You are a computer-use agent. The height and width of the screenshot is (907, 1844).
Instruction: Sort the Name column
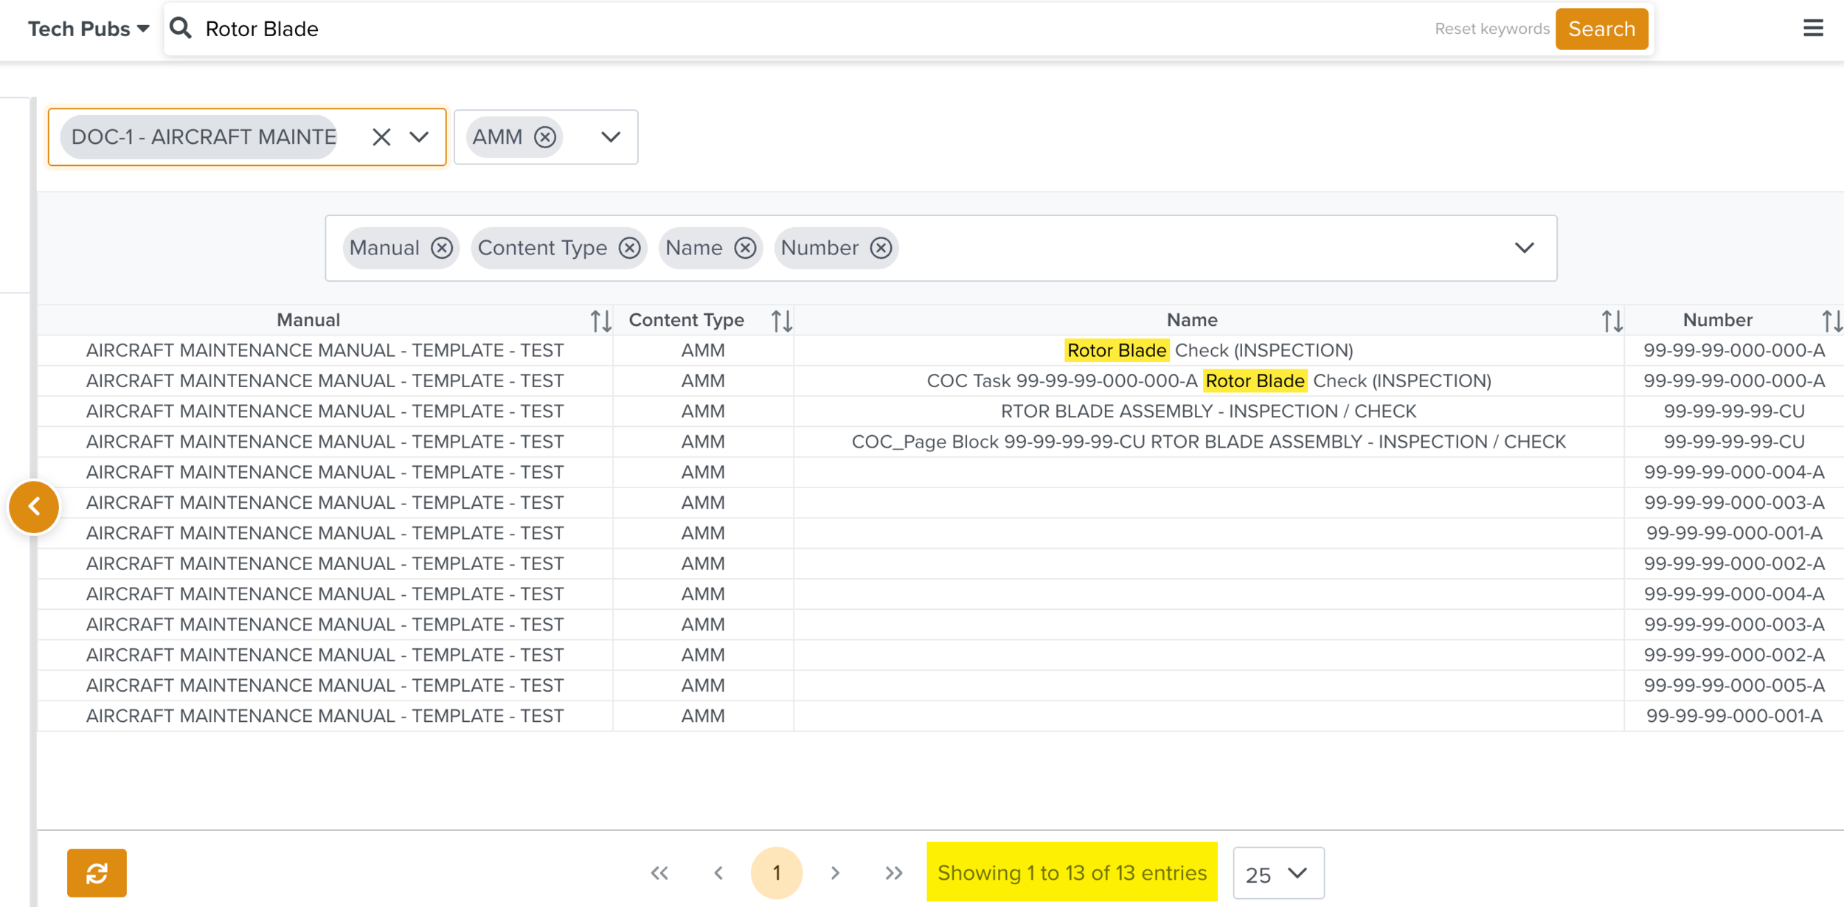coord(1612,320)
